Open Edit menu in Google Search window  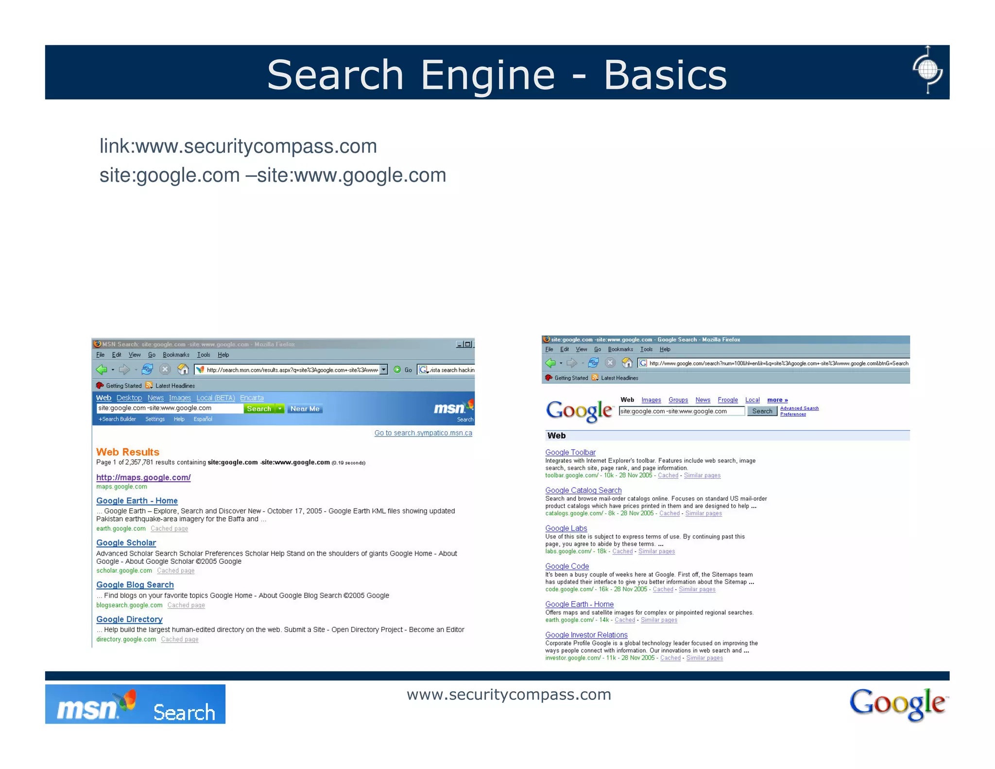[565, 350]
